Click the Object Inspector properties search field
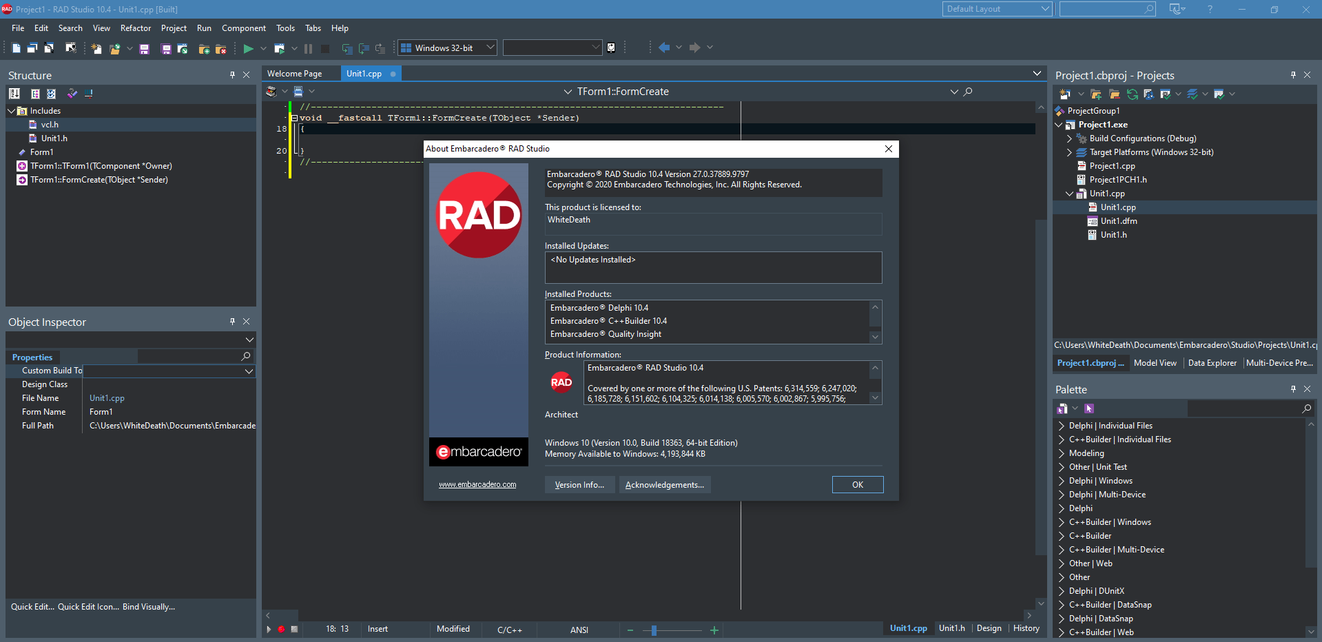 [x=195, y=356]
